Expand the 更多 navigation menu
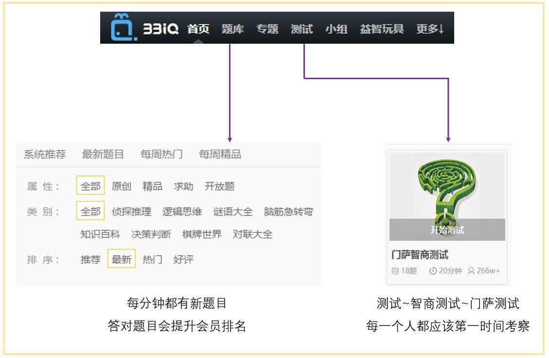549x358 pixels. (x=429, y=29)
